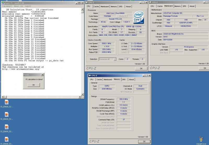Select the Cache tab in the memory timings CPU-Z window
This screenshot has width=209, height=145.
coord(99,80)
